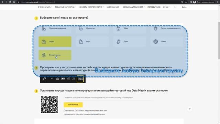Click 'Сменить код Data Matrix' link
This screenshot has height=124, width=220.
[85, 111]
